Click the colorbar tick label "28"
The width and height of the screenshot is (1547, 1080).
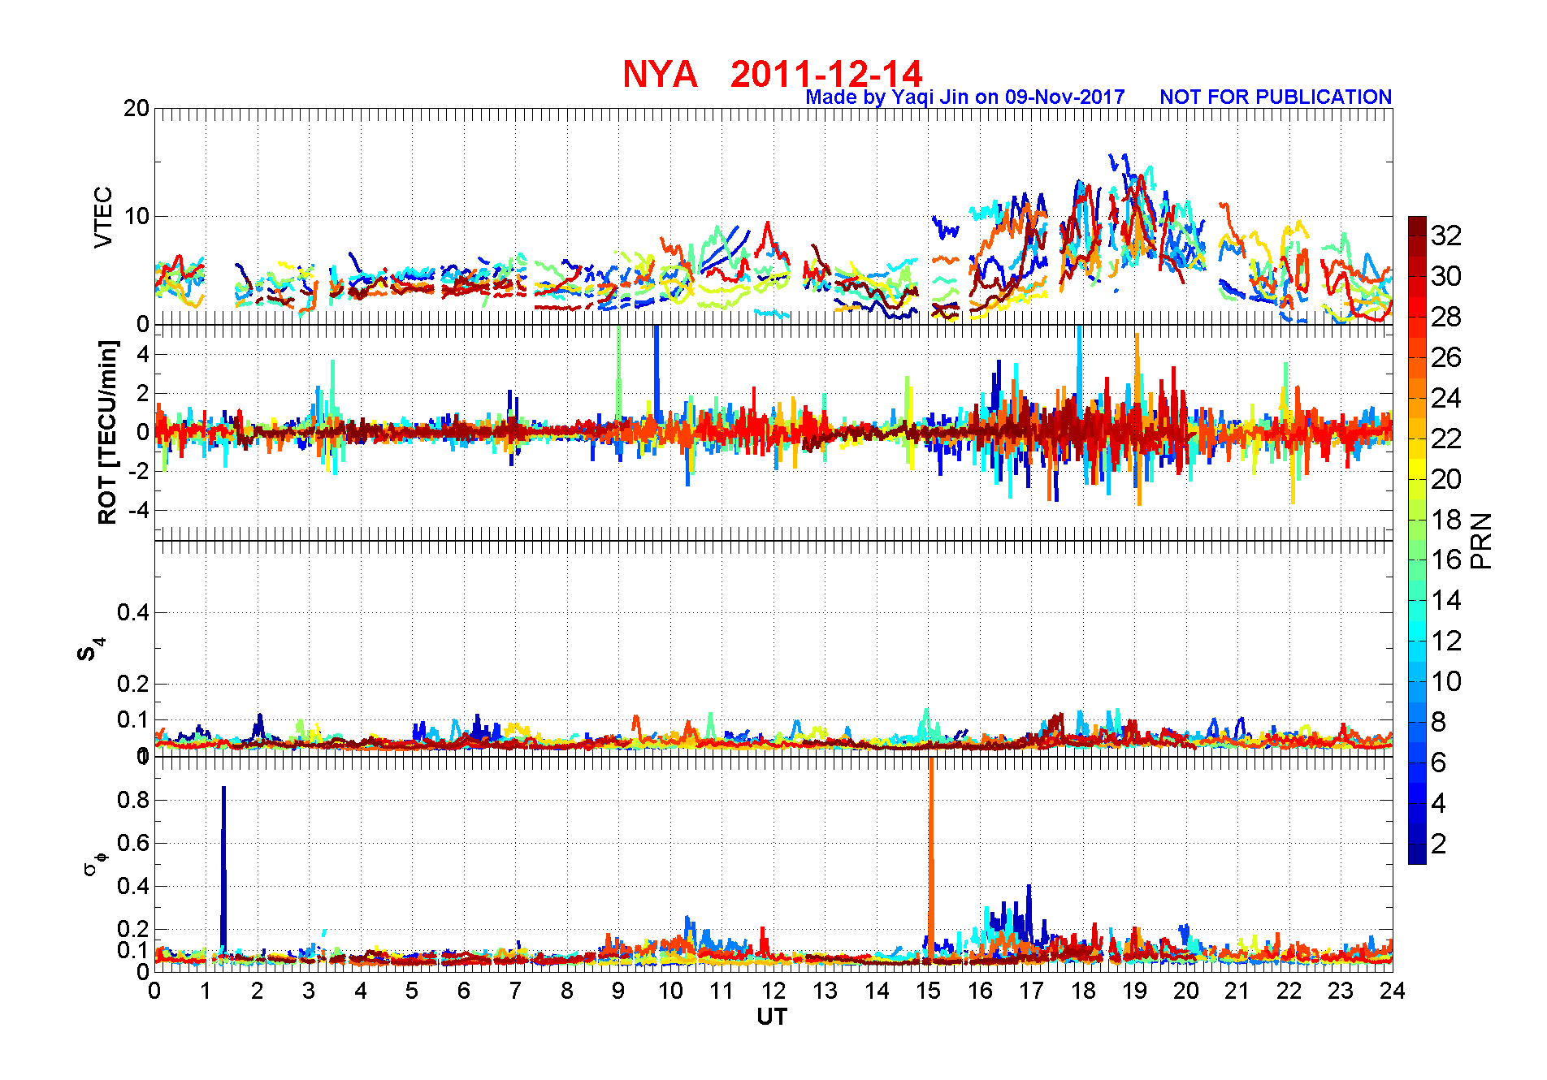point(1446,317)
